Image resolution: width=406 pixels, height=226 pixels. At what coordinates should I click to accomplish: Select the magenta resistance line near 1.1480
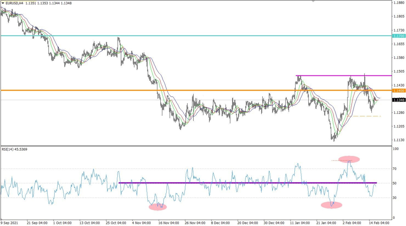[x=344, y=75]
